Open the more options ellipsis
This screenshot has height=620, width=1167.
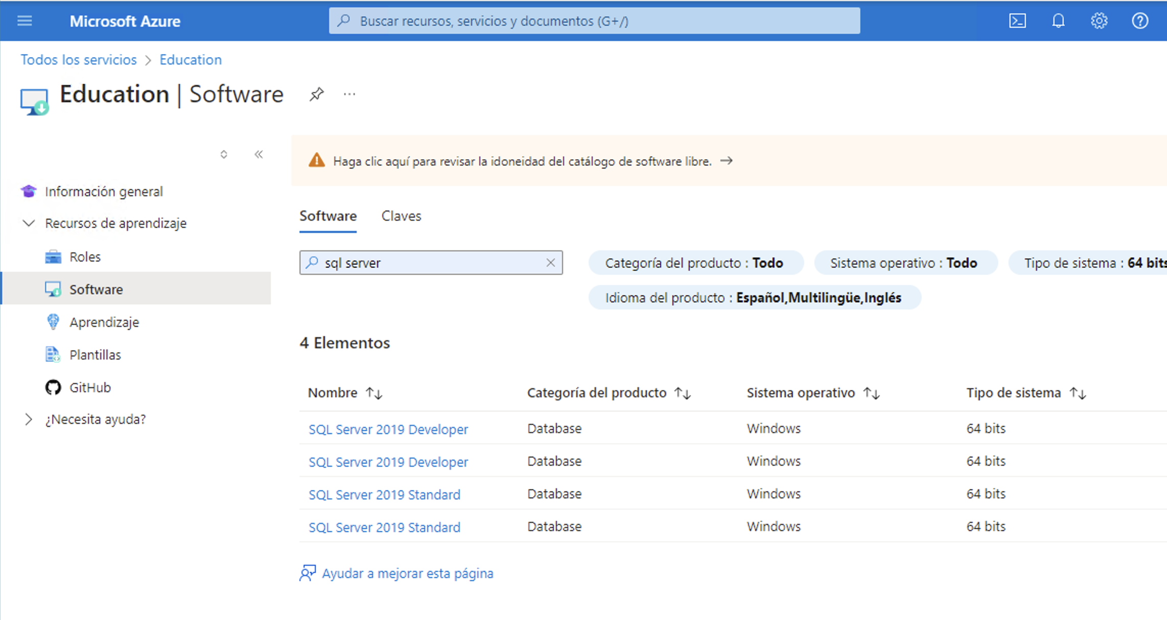click(349, 94)
